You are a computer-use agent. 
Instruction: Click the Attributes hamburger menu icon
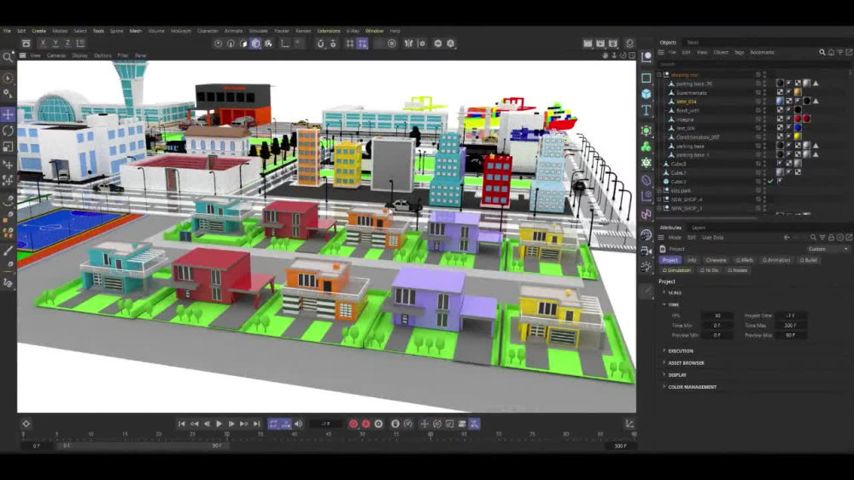[x=661, y=238]
